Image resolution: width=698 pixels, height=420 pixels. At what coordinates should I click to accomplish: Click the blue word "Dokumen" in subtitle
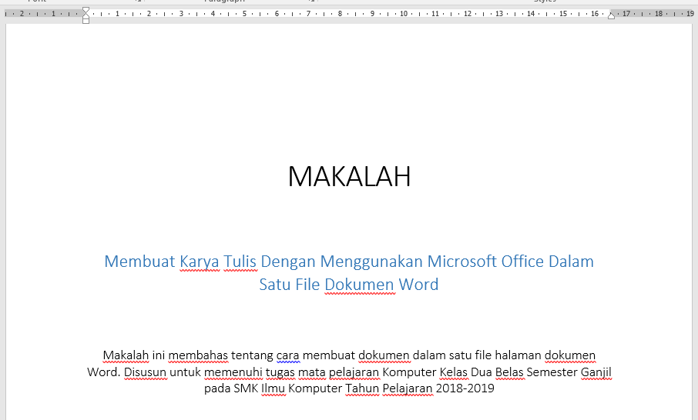[360, 285]
